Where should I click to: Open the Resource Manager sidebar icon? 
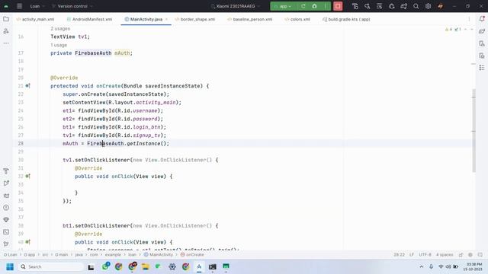(6, 31)
